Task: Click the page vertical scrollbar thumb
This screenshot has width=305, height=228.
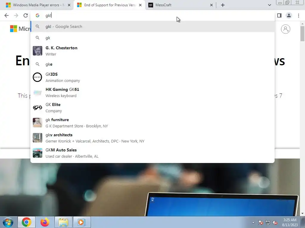Action: pos(302,34)
